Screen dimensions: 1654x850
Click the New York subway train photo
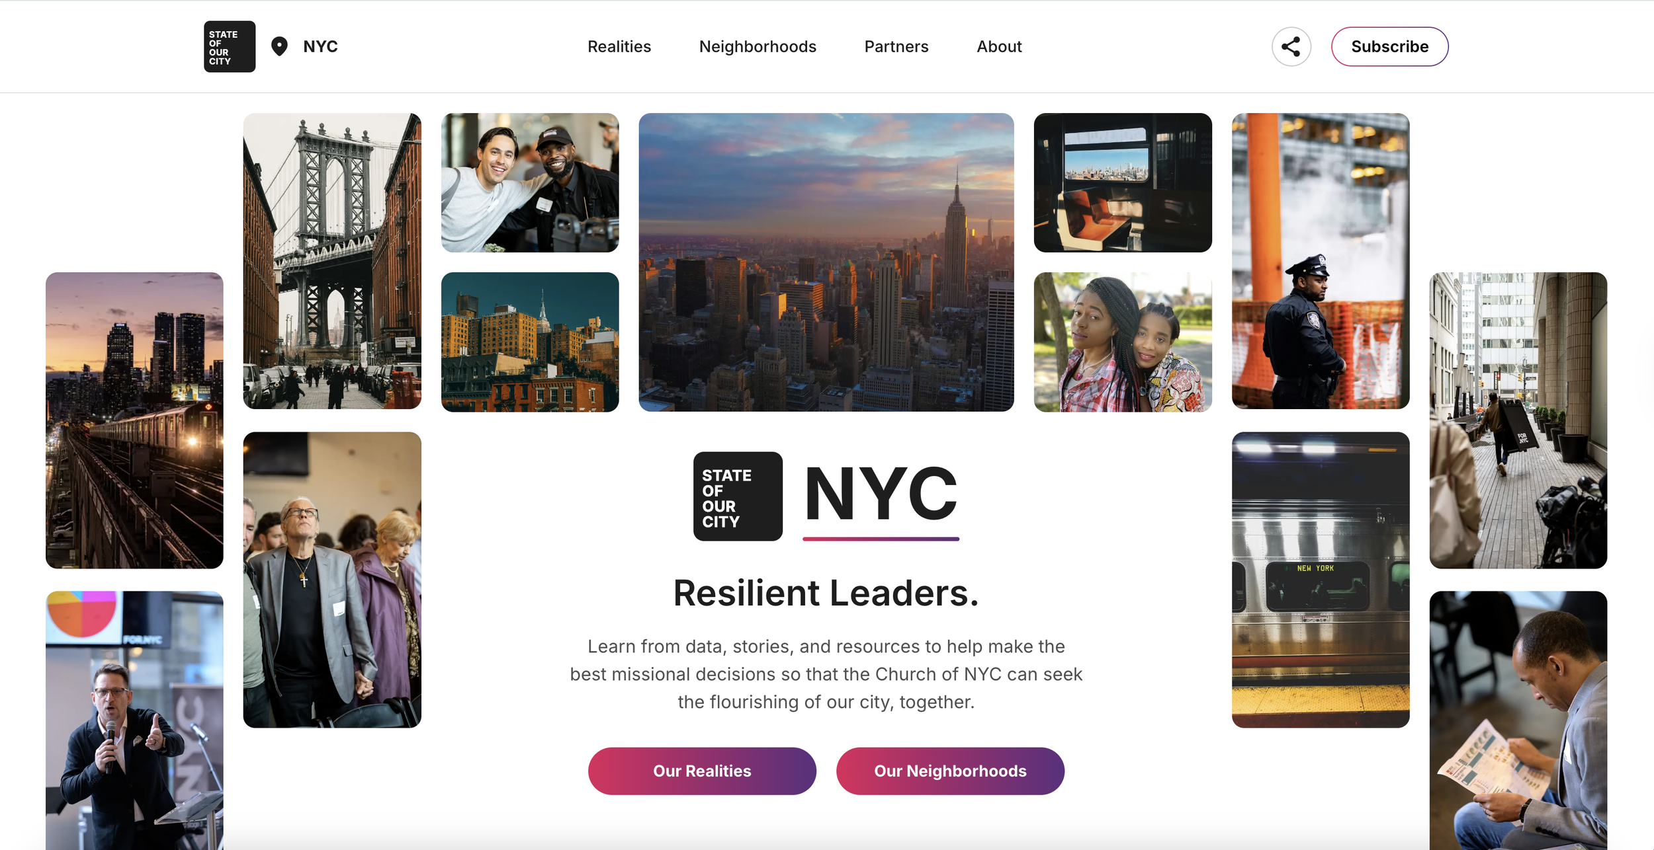(1321, 580)
